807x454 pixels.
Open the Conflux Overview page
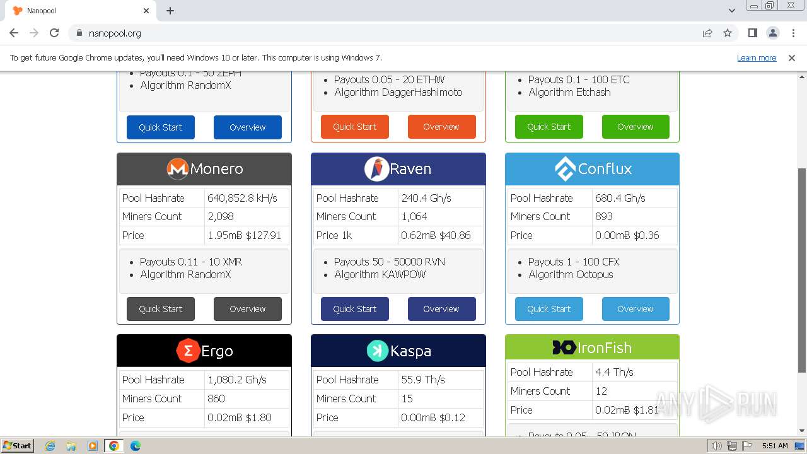coord(636,309)
